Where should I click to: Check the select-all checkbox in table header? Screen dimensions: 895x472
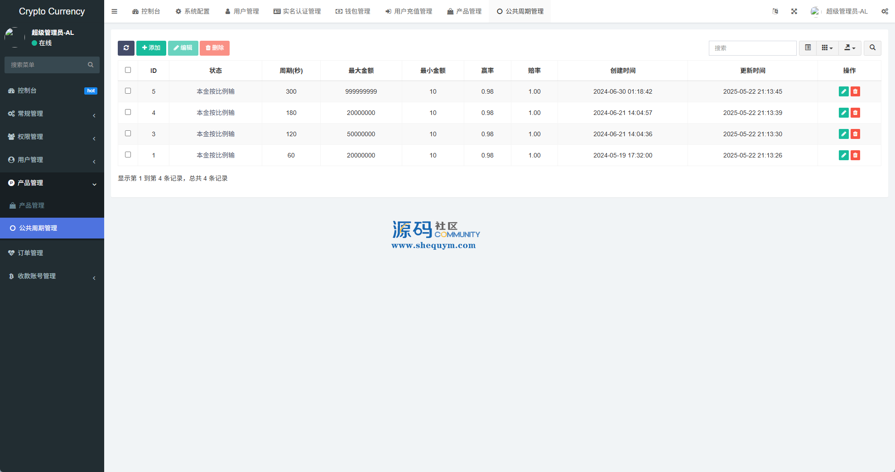click(128, 70)
